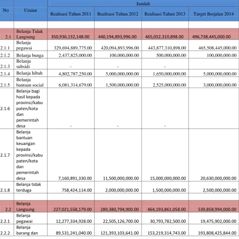Click the Belanja bagi hasil description cell

(30, 108)
